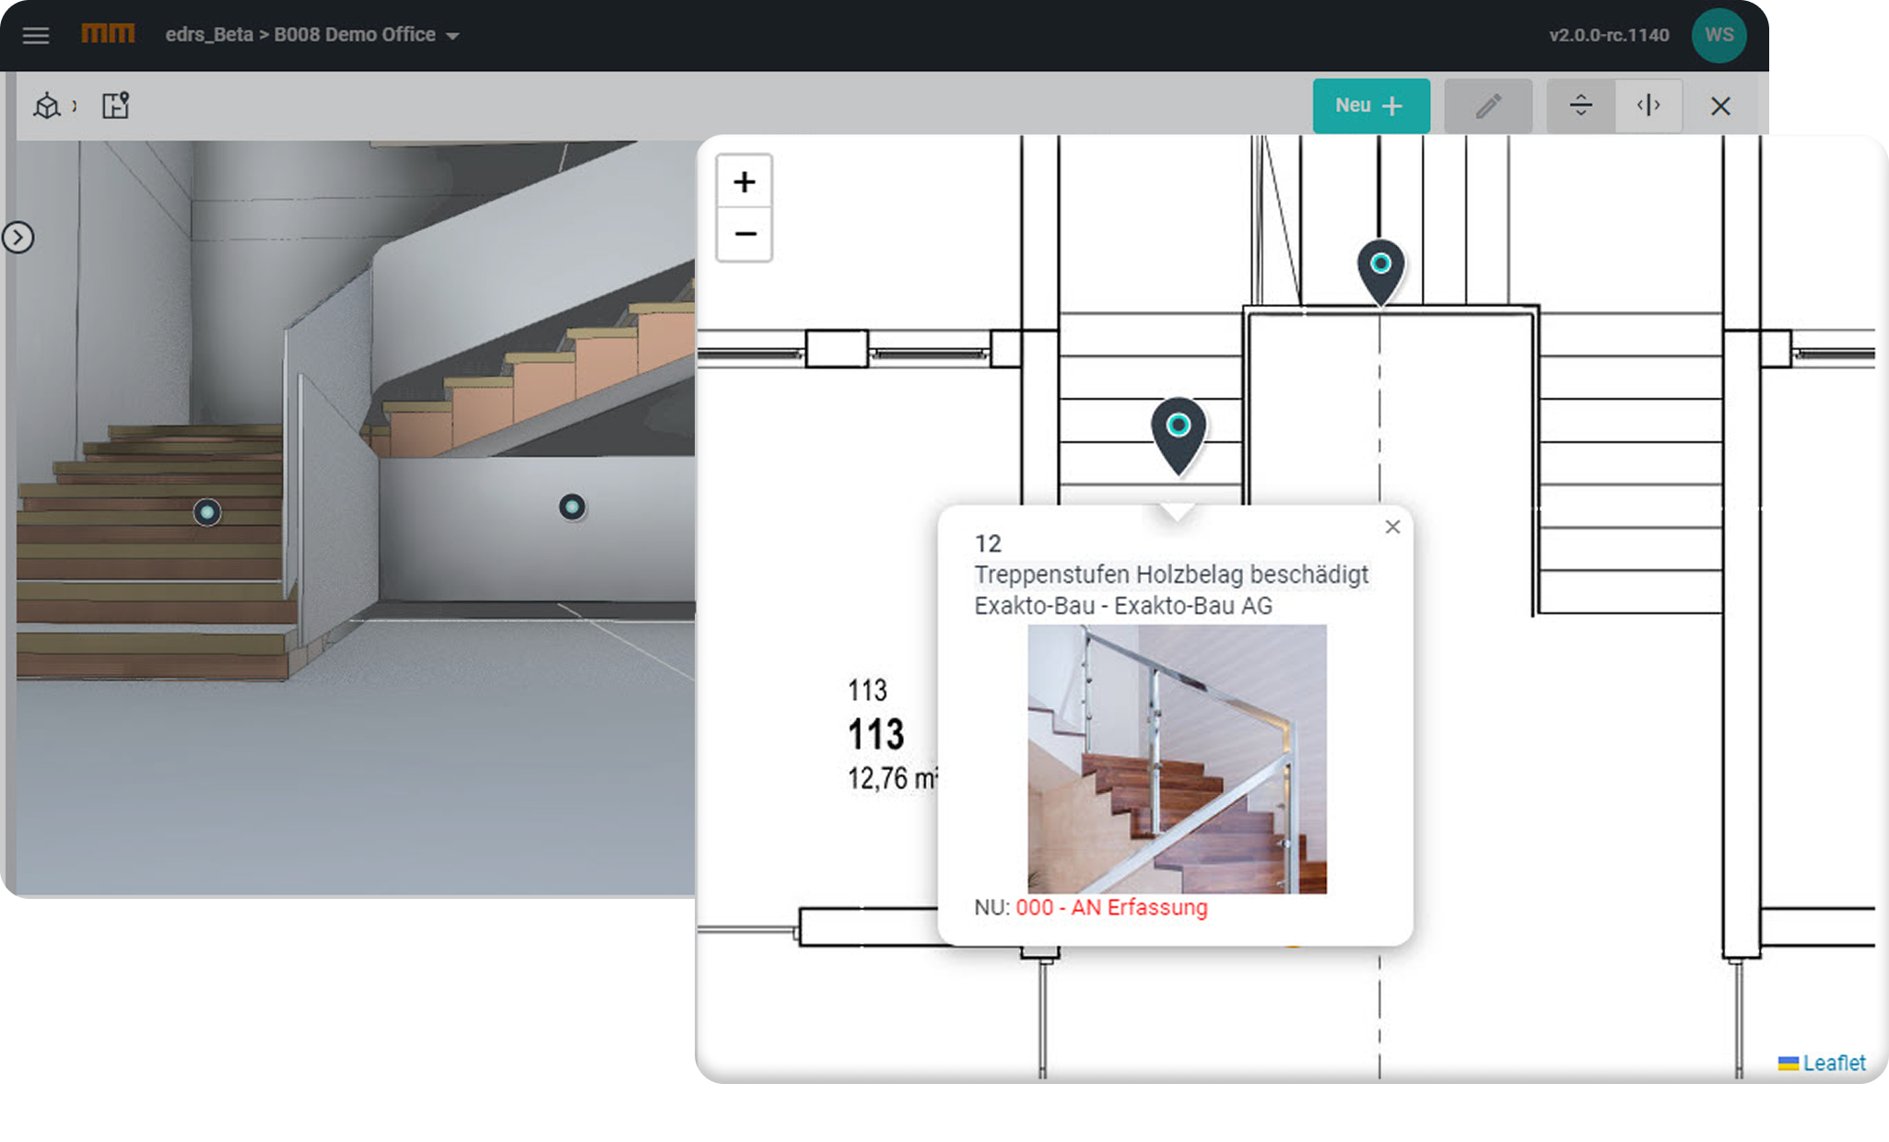This screenshot has height=1142, width=1889.
Task: Zoom in on the floor plan map
Action: (x=745, y=182)
